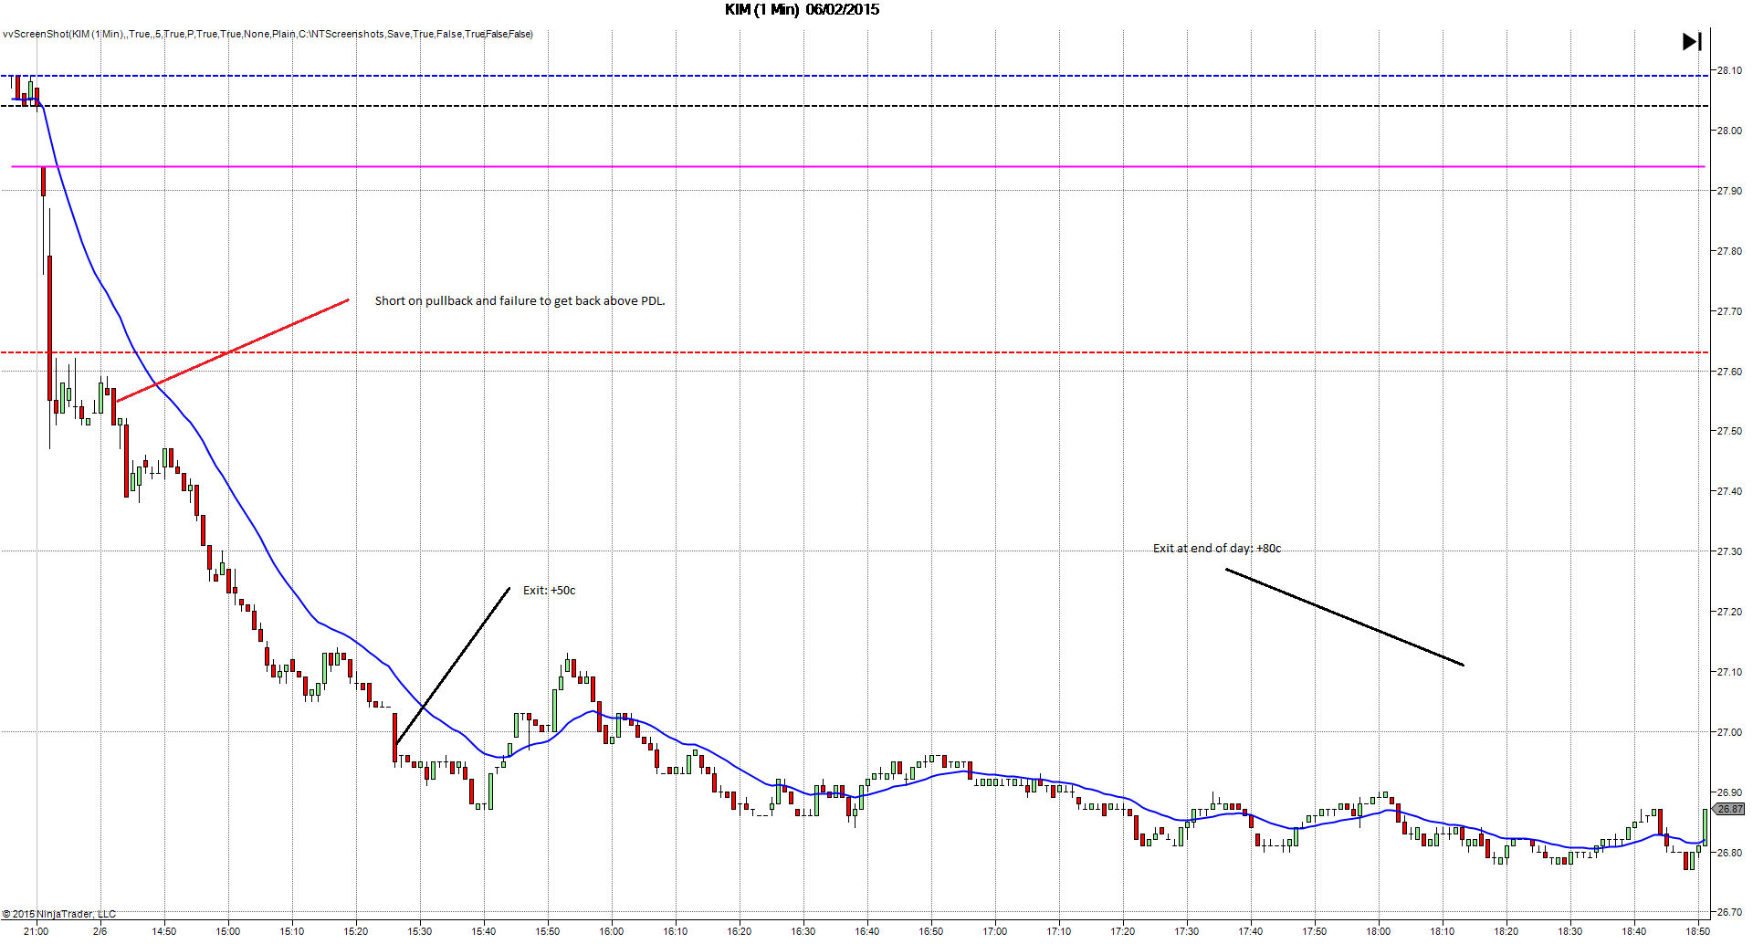Click the 16:20 time axis label
Viewport: 1753px width, 944px height.
tap(740, 931)
